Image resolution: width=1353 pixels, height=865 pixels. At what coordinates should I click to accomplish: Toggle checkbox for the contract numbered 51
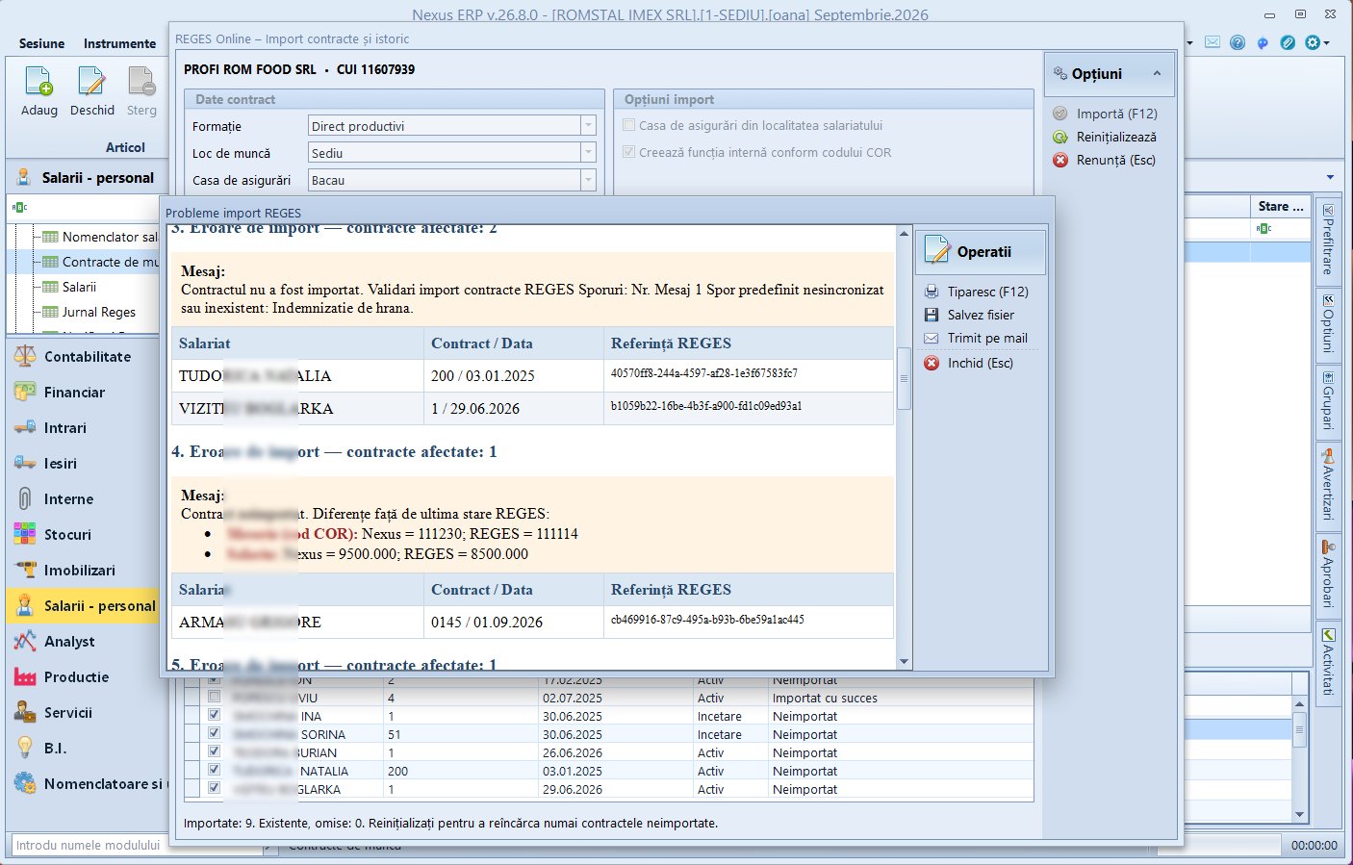click(214, 733)
